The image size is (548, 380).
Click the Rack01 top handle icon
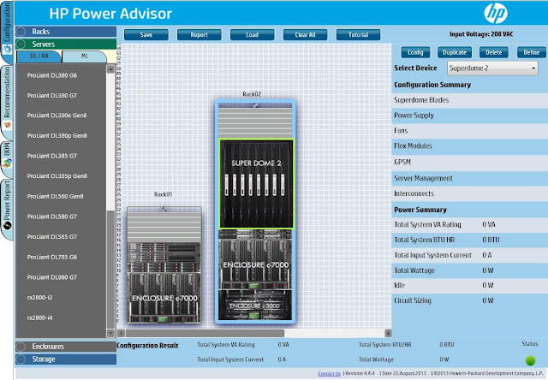tap(164, 209)
